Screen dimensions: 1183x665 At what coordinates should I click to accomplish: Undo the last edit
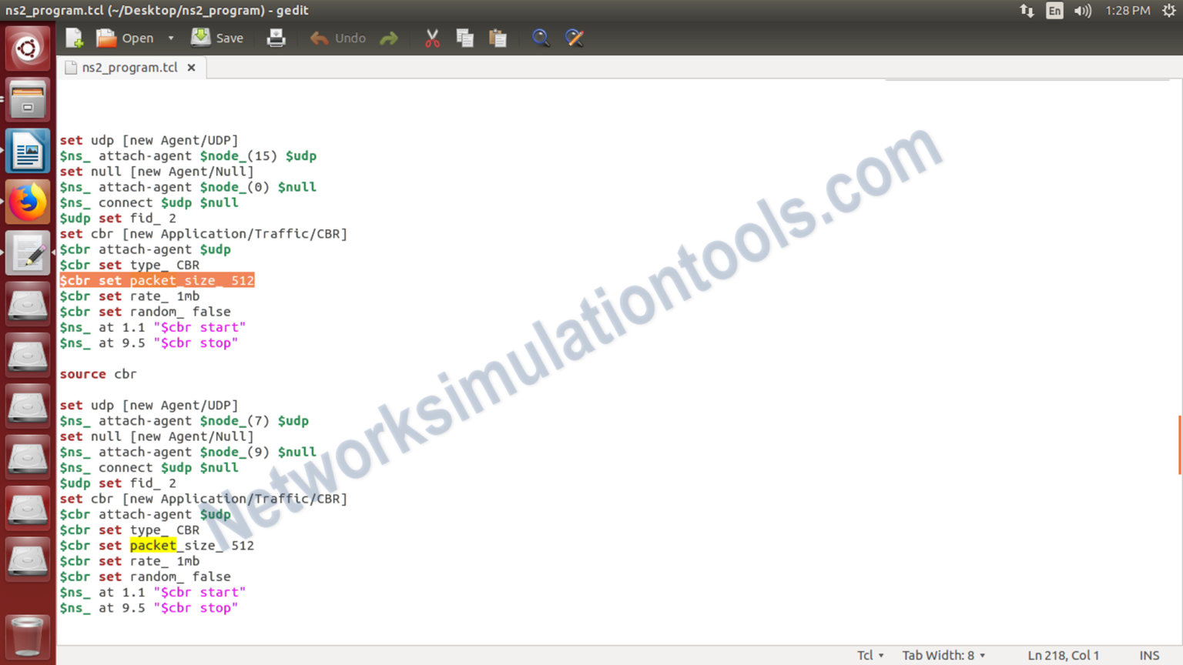337,38
